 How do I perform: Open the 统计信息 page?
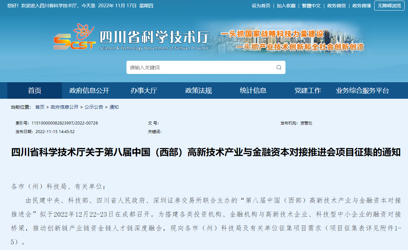[253, 90]
